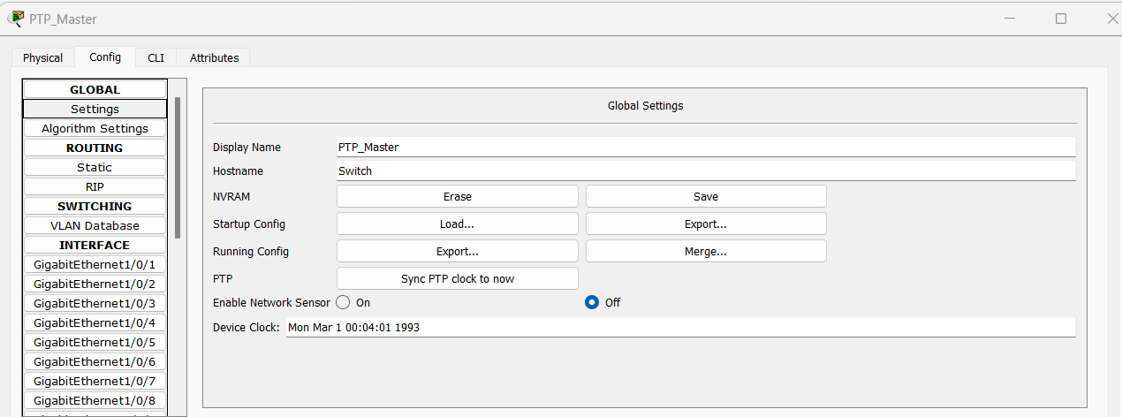The image size is (1122, 417).
Task: Select Static routing option
Action: tap(95, 167)
